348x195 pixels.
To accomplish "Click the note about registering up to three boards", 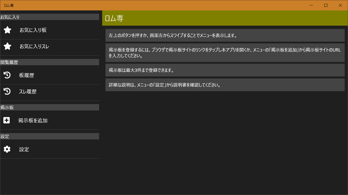I will 225,70.
